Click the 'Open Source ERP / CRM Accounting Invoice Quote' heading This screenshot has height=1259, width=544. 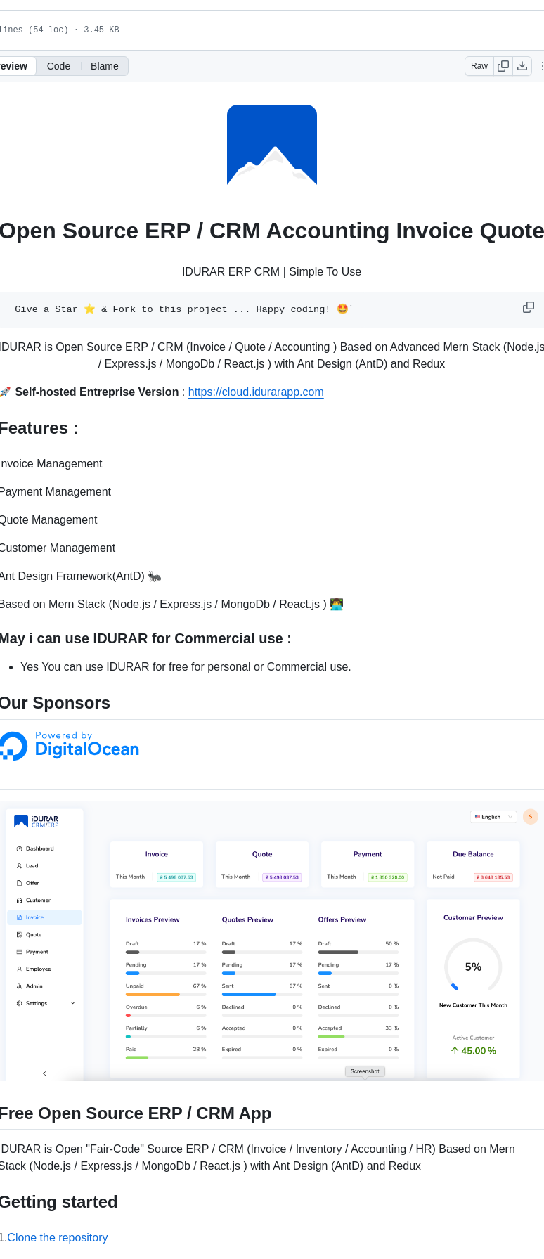(272, 231)
